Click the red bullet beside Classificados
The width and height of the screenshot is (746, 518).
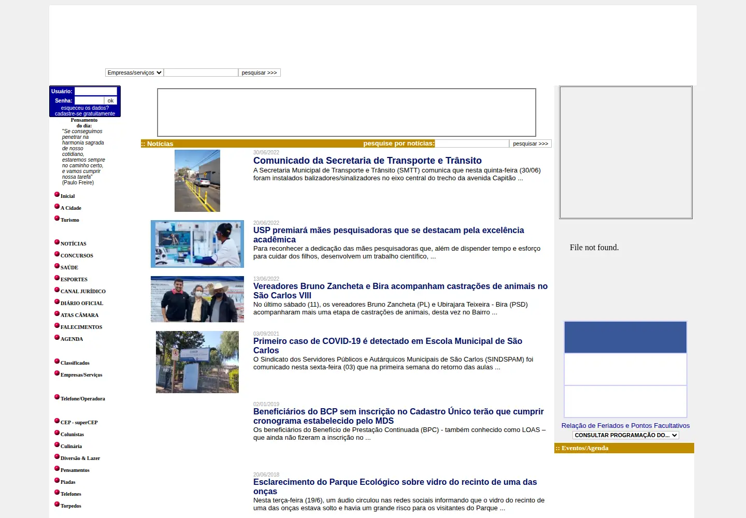click(57, 361)
